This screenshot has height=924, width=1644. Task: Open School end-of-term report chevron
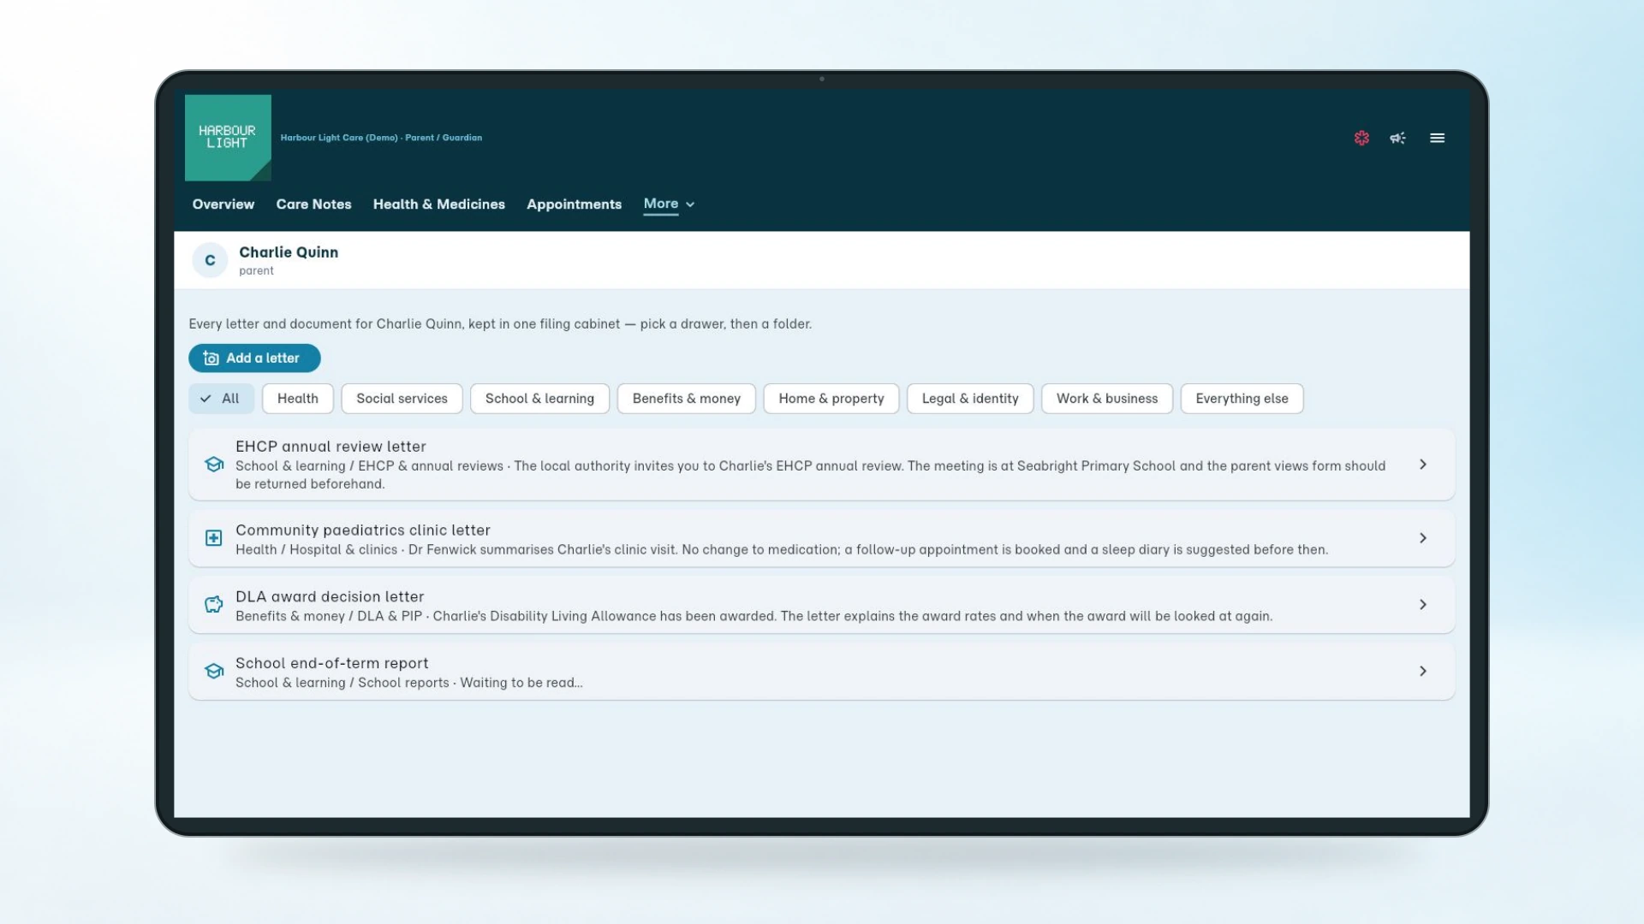[x=1423, y=672]
